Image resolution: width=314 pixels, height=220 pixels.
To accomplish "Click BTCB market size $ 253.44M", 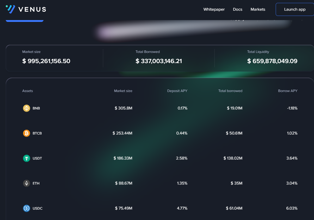I will click(122, 133).
